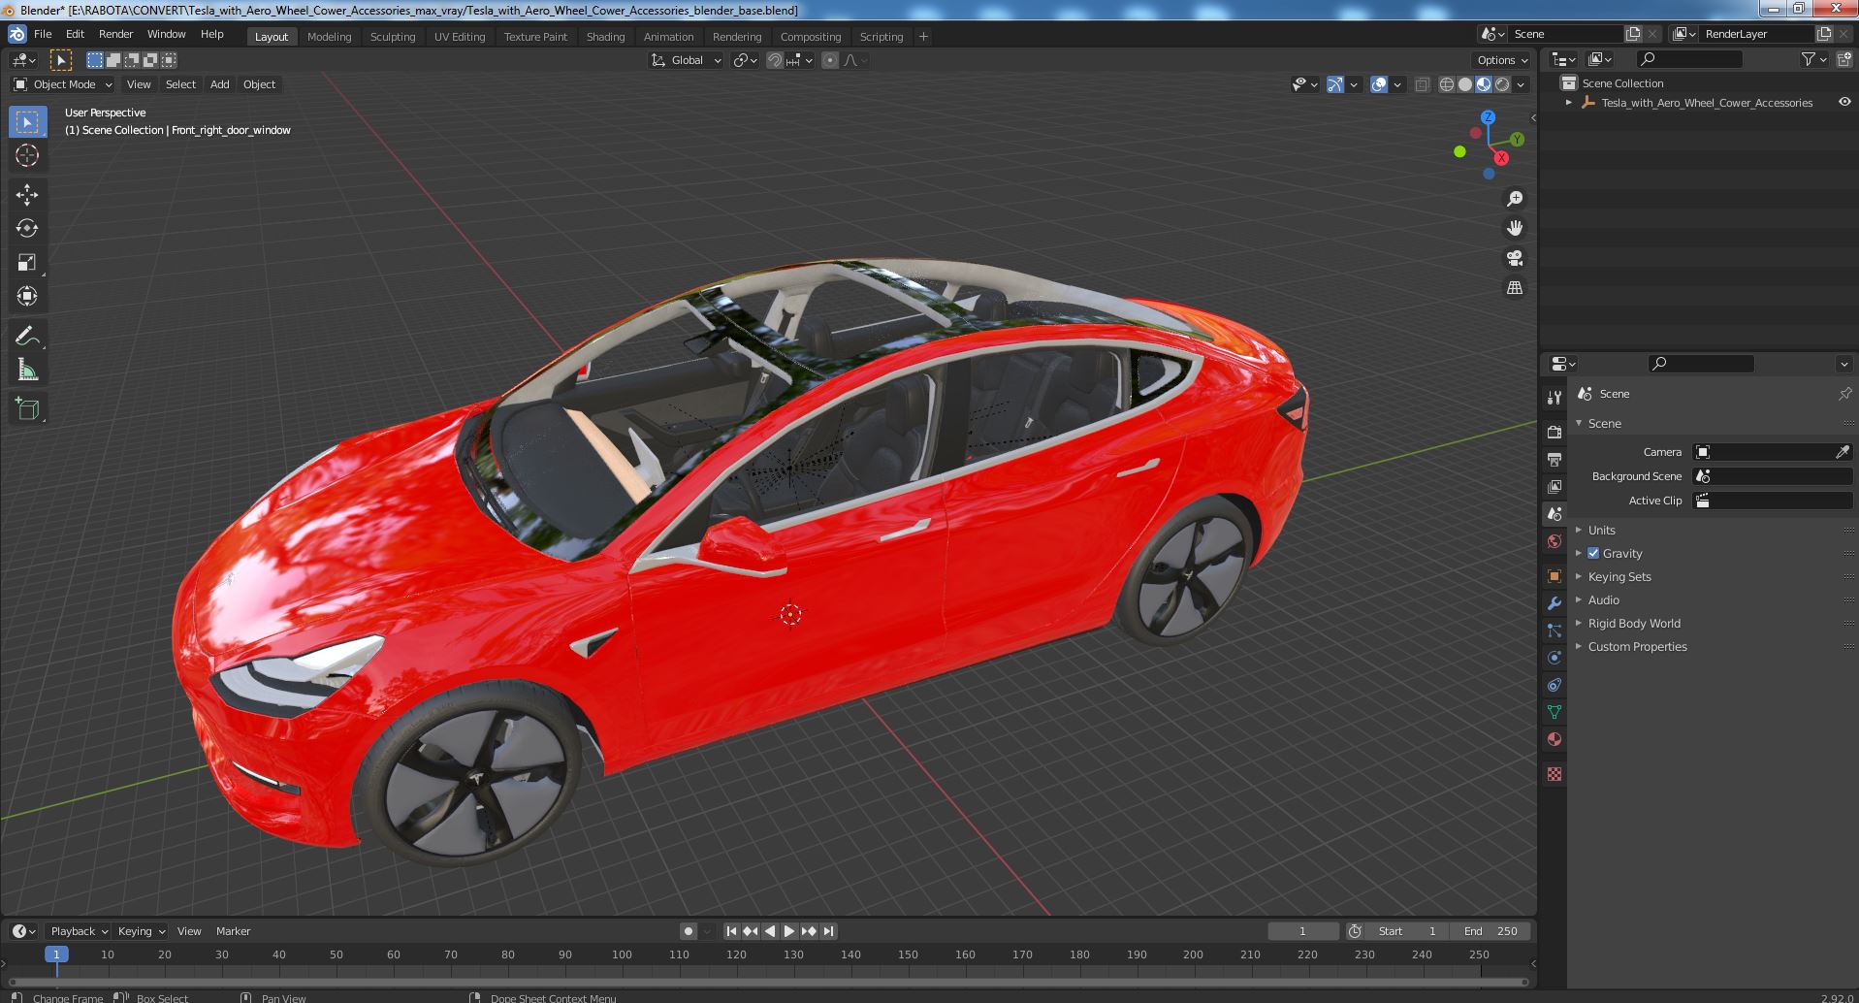The width and height of the screenshot is (1859, 1003).
Task: Toggle auto keying record button
Action: coord(688,931)
